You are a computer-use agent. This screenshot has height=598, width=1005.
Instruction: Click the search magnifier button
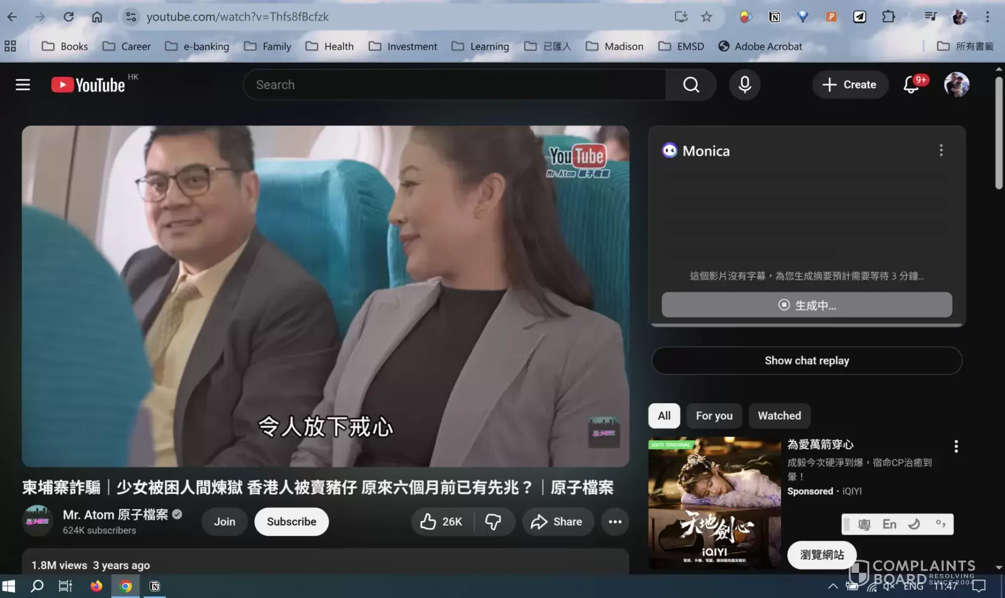coord(691,85)
